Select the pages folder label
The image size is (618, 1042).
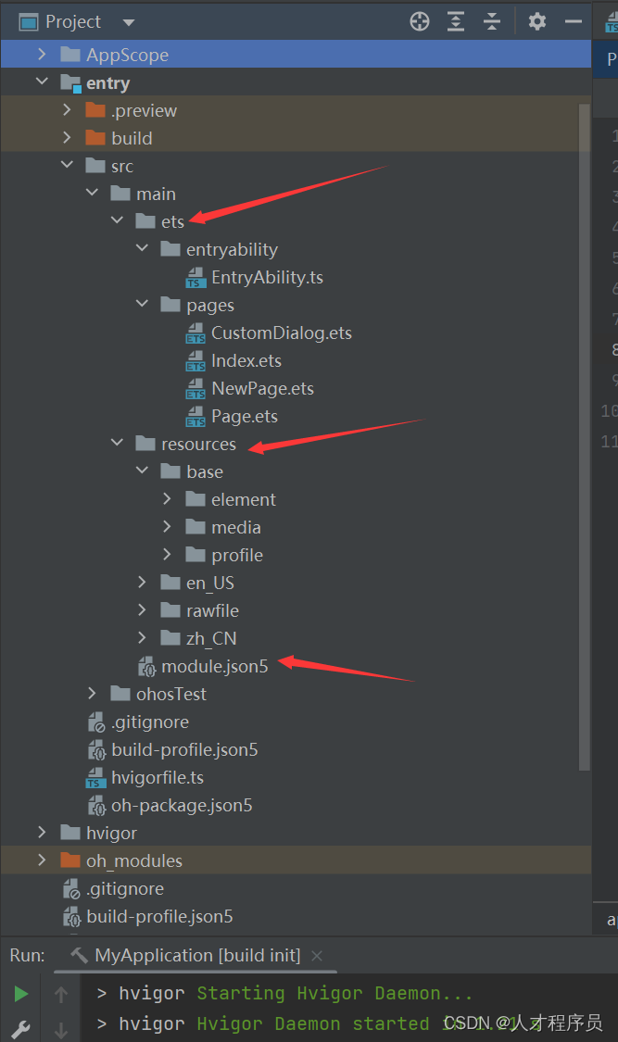point(210,306)
